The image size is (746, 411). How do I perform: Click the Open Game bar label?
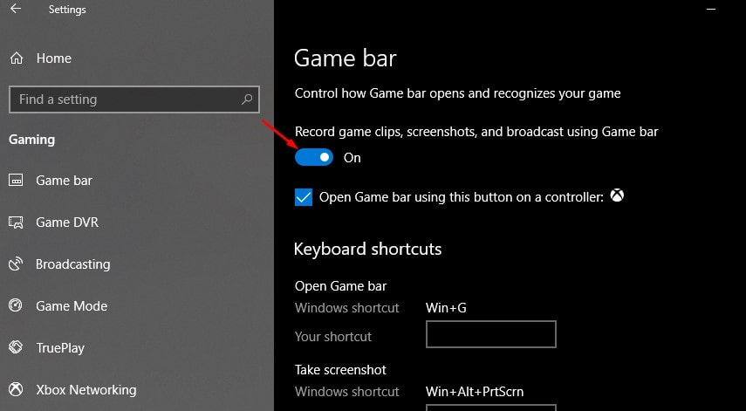340,286
